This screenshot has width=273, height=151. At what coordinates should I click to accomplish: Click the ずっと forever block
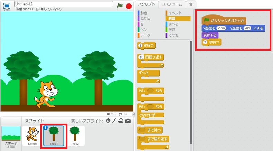point(149,76)
